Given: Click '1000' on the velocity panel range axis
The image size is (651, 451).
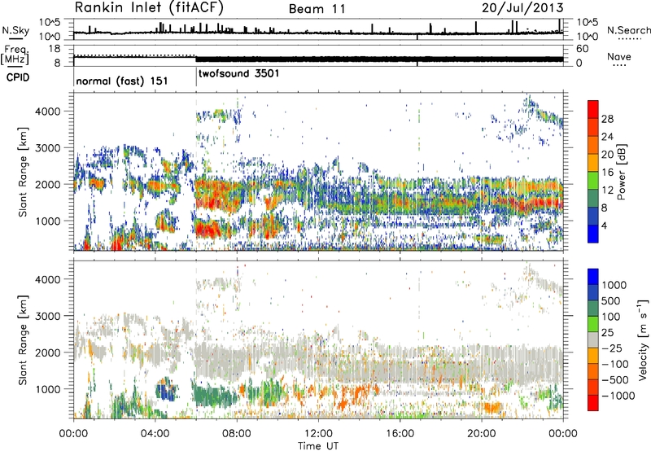Looking at the screenshot, I should click(x=47, y=389).
